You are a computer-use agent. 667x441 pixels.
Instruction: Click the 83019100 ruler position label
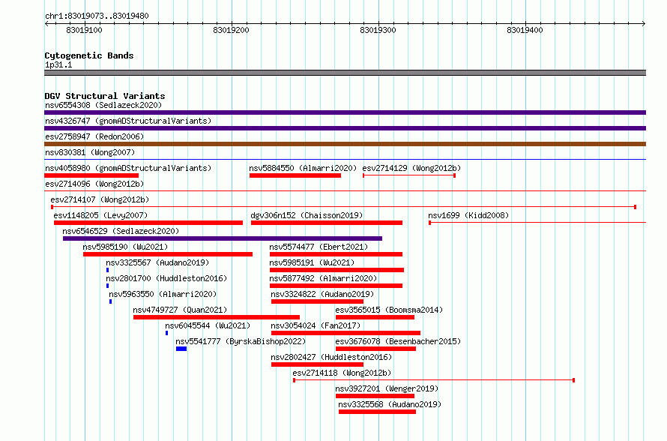coord(84,30)
